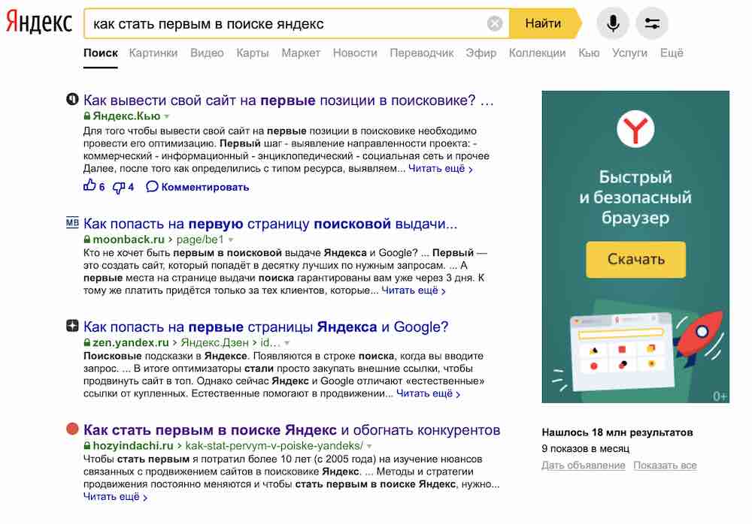Click the Яндекс.Кью result favicon
This screenshot has width=752, height=524.
point(72,100)
